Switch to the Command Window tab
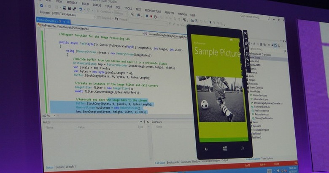Image resolution: width=329 pixels, height=173 pixels. click(x=190, y=162)
